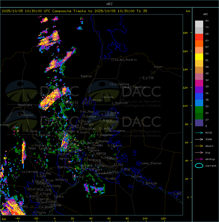Viewport: 219px width, 222px height.
Task: Click the E_Challao map label
Action: 43,135
